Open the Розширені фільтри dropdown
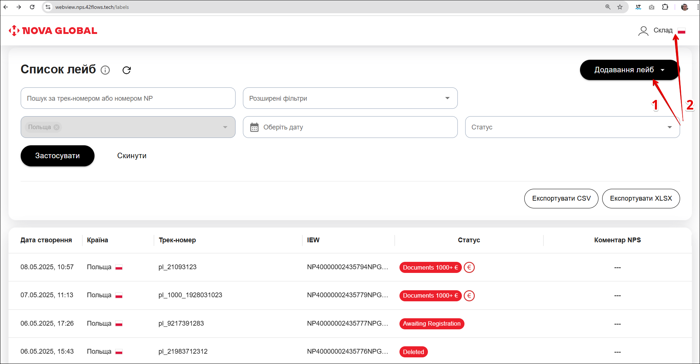This screenshot has width=700, height=364. point(350,98)
